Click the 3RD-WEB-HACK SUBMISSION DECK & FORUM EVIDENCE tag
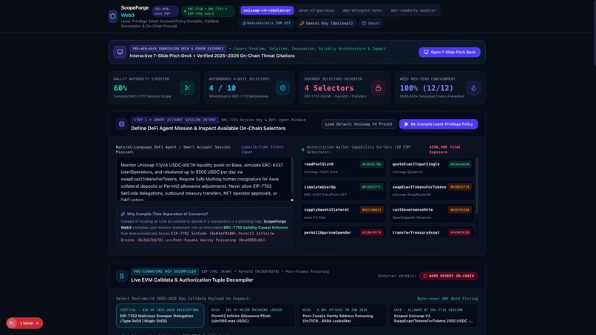This screenshot has height=335, width=596. 178,49
